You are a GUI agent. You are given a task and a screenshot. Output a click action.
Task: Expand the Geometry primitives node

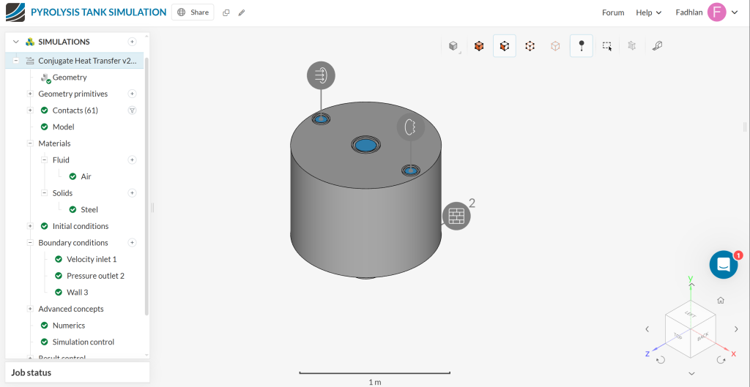point(30,94)
